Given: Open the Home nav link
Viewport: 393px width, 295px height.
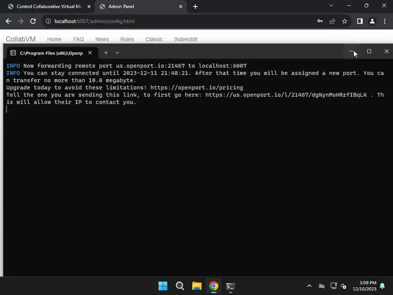Looking at the screenshot, I should 54,40.
